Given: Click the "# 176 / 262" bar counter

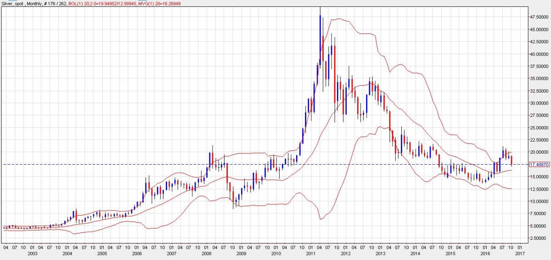Looking at the screenshot, I should coord(55,3).
